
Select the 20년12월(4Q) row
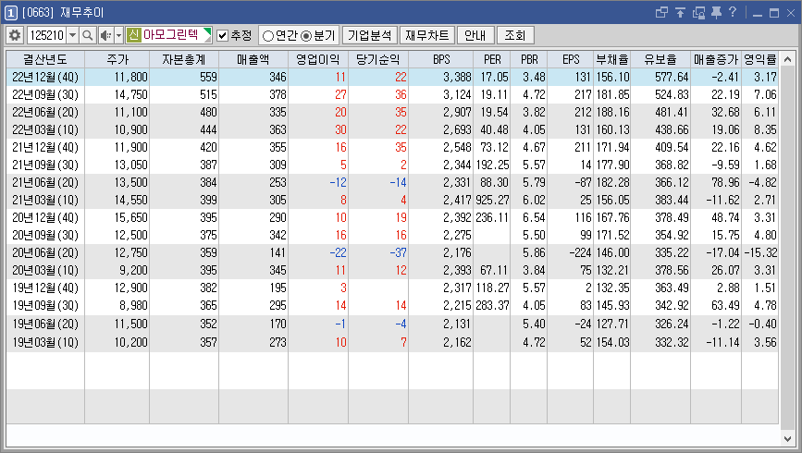tap(392, 218)
